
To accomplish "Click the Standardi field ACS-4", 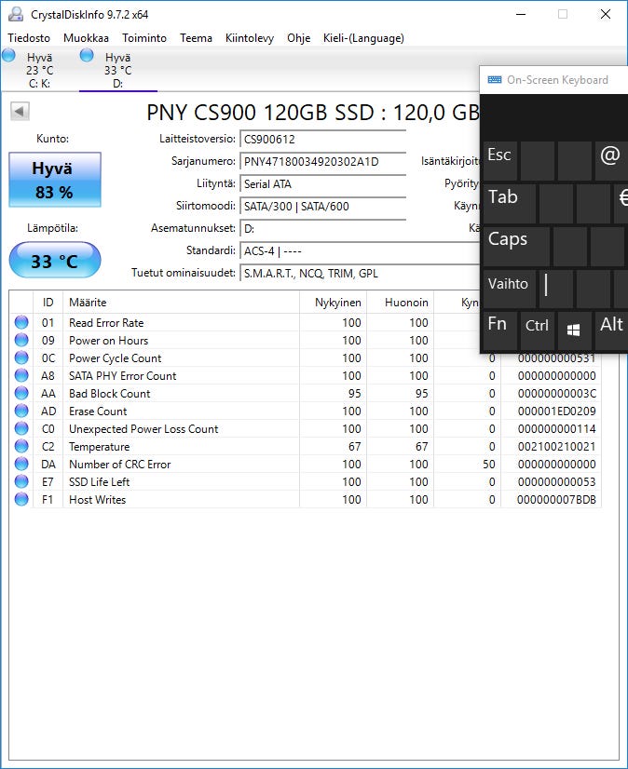I will point(360,251).
